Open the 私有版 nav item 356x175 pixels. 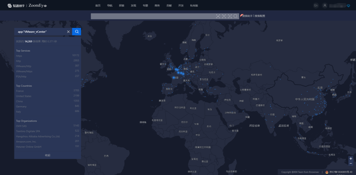coord(194,6)
